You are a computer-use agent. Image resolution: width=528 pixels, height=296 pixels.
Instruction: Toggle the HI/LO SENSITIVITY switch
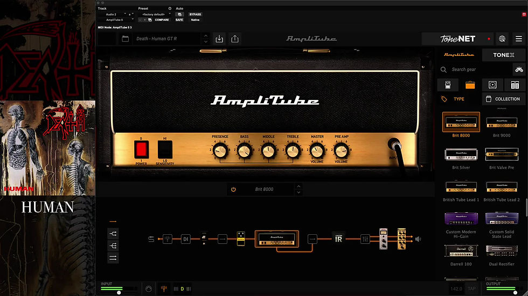coord(165,149)
